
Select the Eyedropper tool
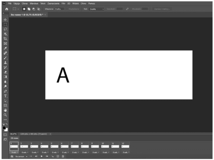5,48
